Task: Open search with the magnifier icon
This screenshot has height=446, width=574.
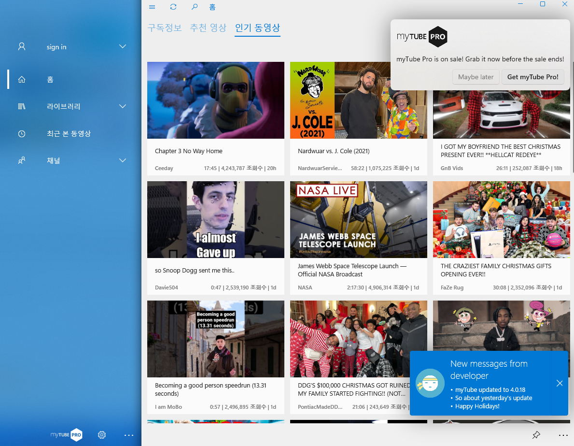Action: click(195, 7)
